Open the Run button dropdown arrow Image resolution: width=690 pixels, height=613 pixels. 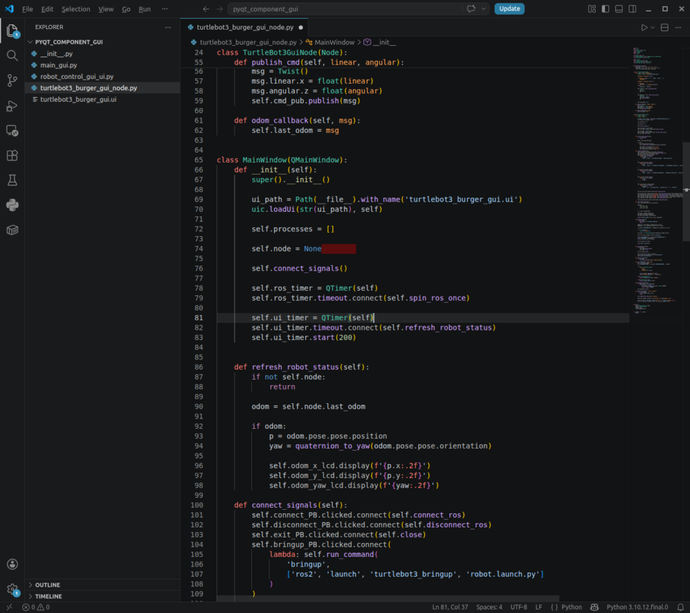[x=652, y=27]
